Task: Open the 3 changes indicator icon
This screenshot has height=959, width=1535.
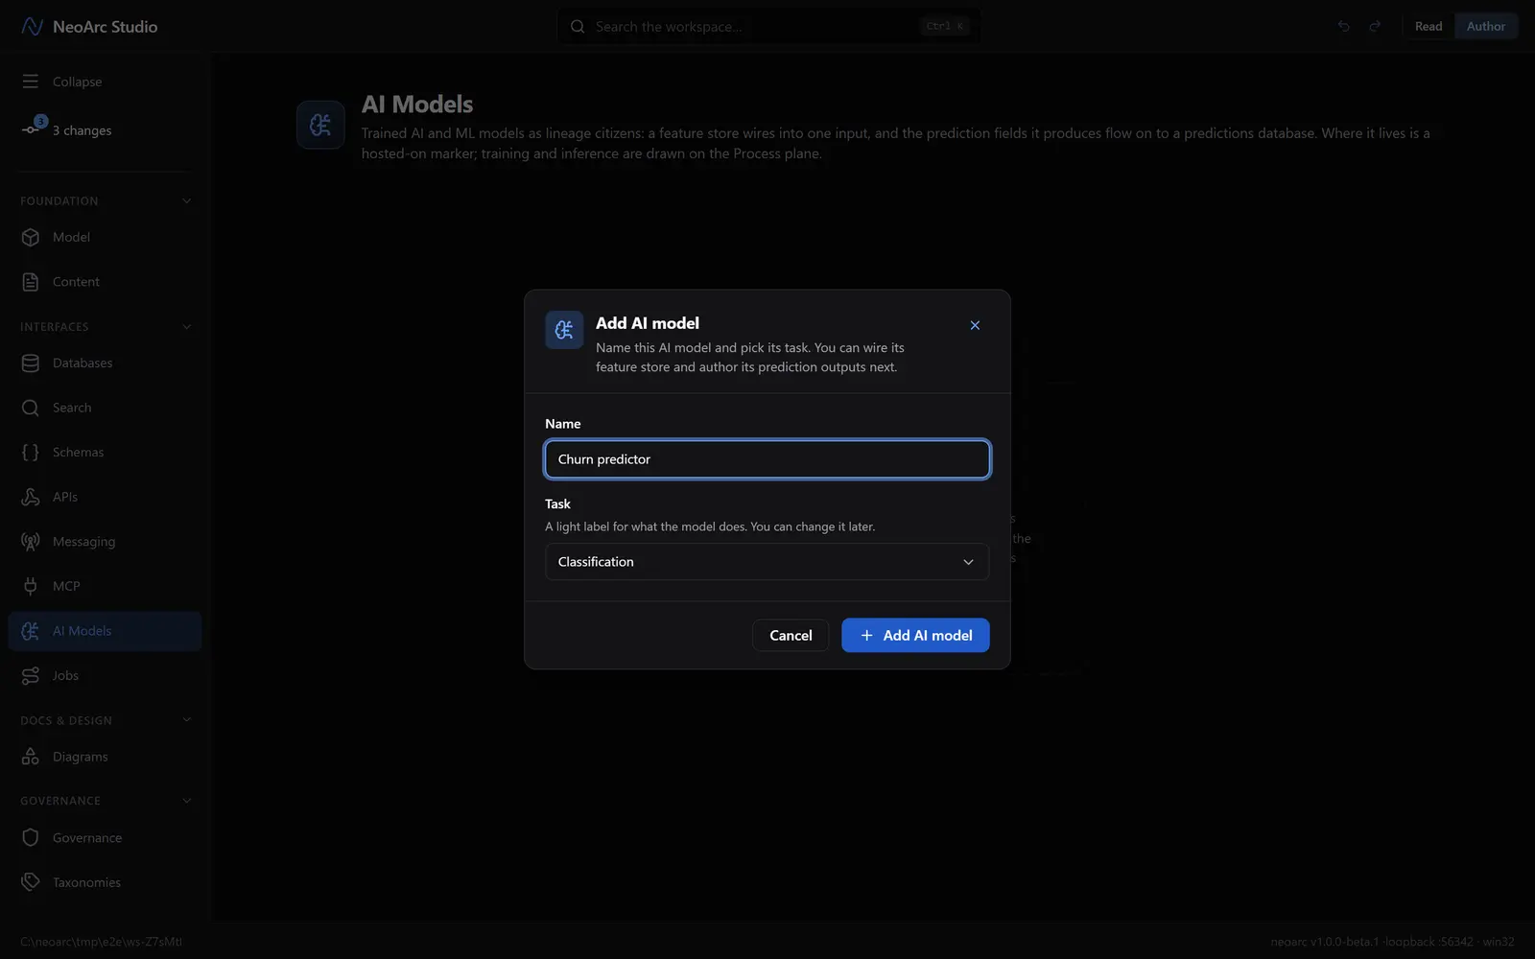Action: click(34, 128)
